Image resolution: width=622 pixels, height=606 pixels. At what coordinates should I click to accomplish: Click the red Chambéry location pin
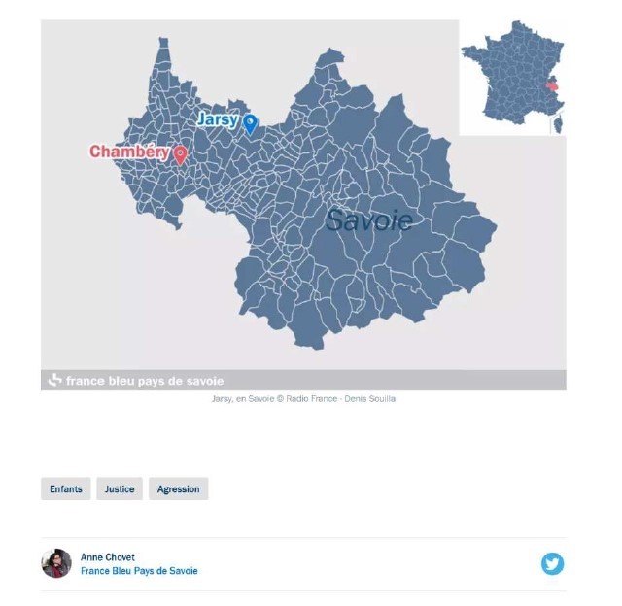point(181,154)
